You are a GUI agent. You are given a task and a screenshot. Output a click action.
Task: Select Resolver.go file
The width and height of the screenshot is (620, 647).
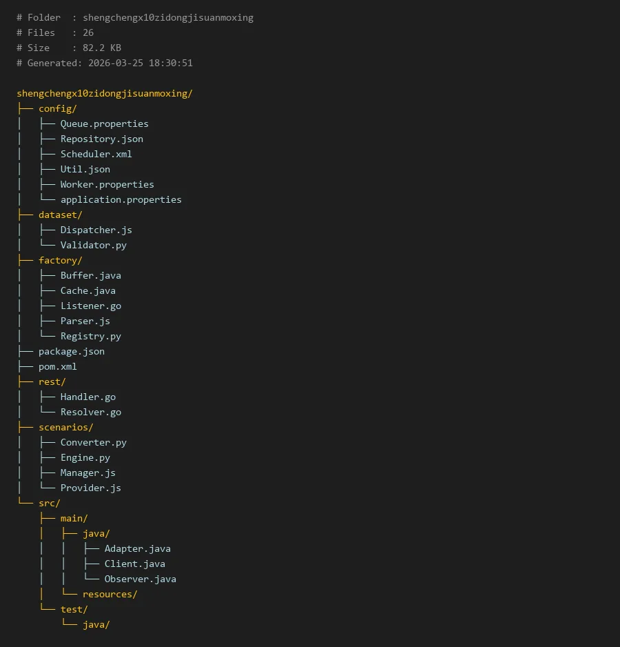pyautogui.click(x=90, y=412)
